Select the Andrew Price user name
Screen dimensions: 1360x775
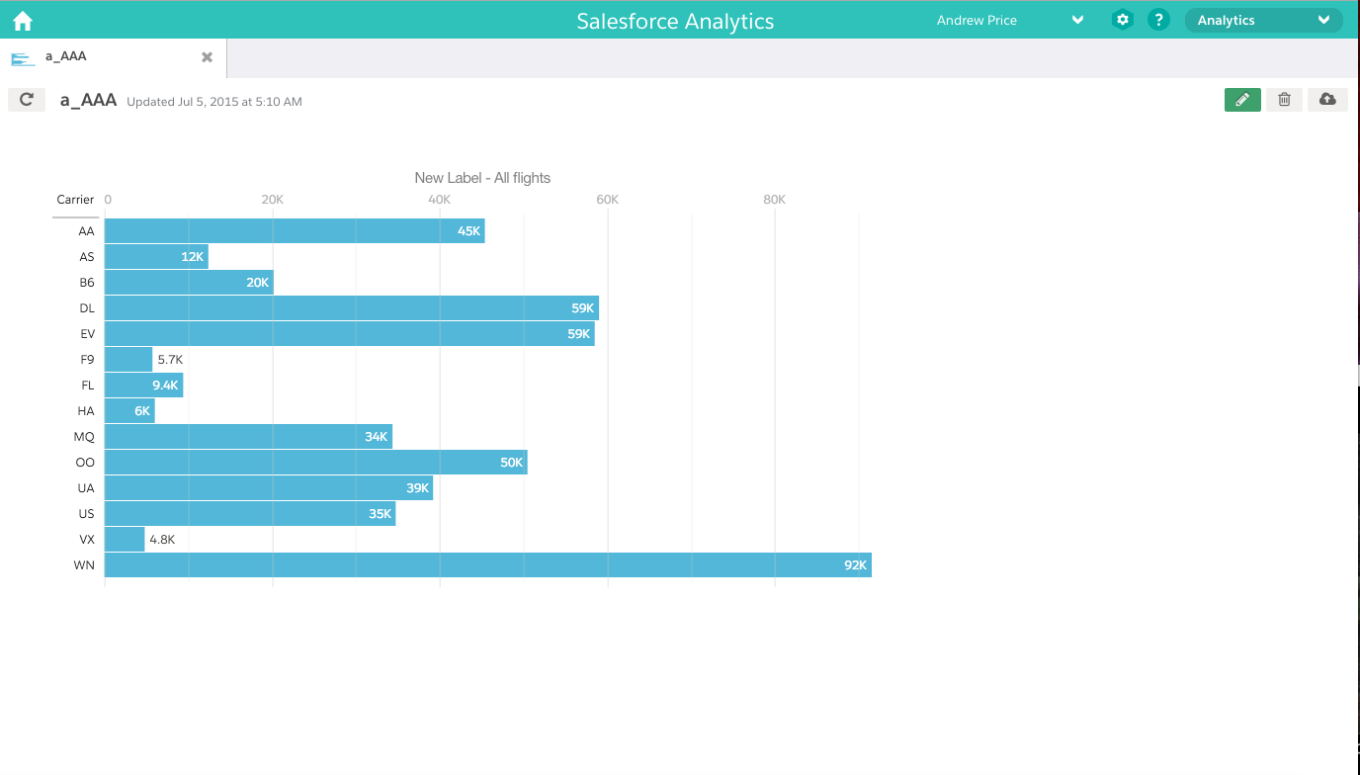point(977,20)
